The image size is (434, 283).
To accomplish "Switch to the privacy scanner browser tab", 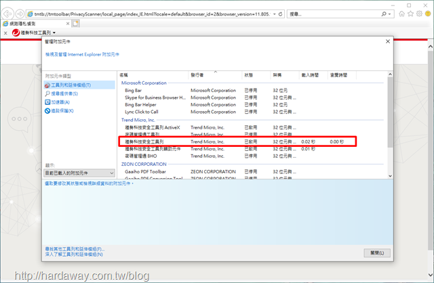I will point(36,24).
